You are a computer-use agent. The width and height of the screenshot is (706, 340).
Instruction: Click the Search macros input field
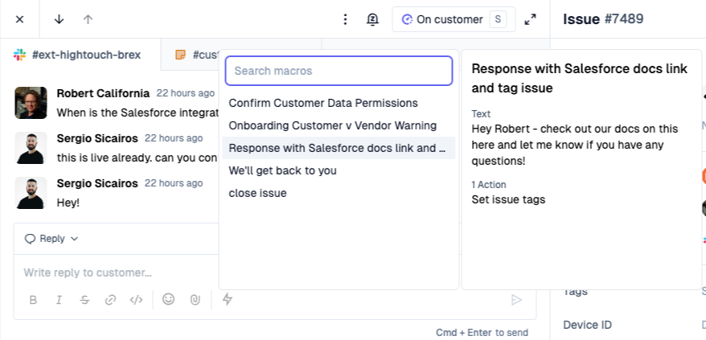(339, 71)
